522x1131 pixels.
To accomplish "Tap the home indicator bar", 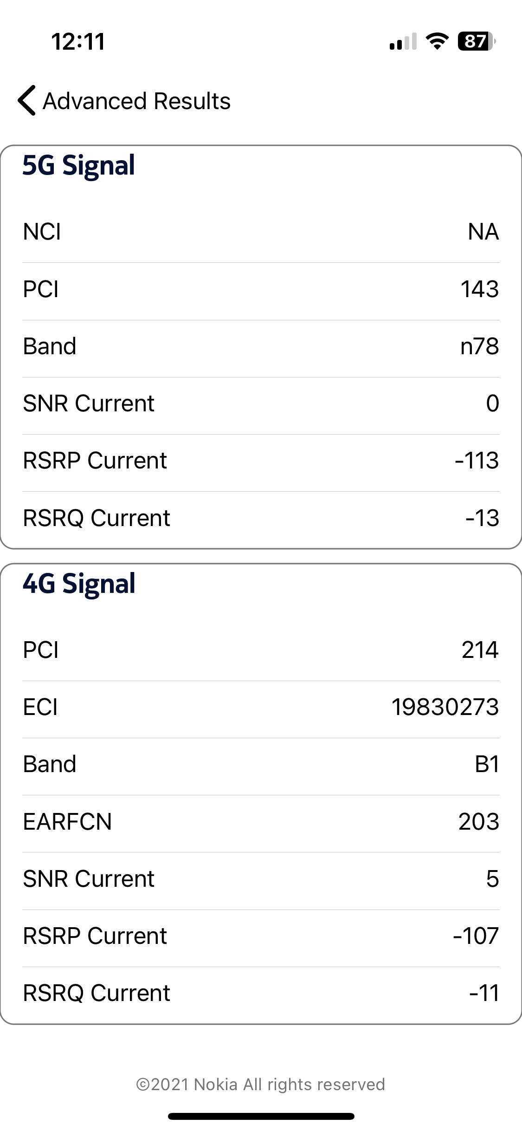I will (x=261, y=1116).
